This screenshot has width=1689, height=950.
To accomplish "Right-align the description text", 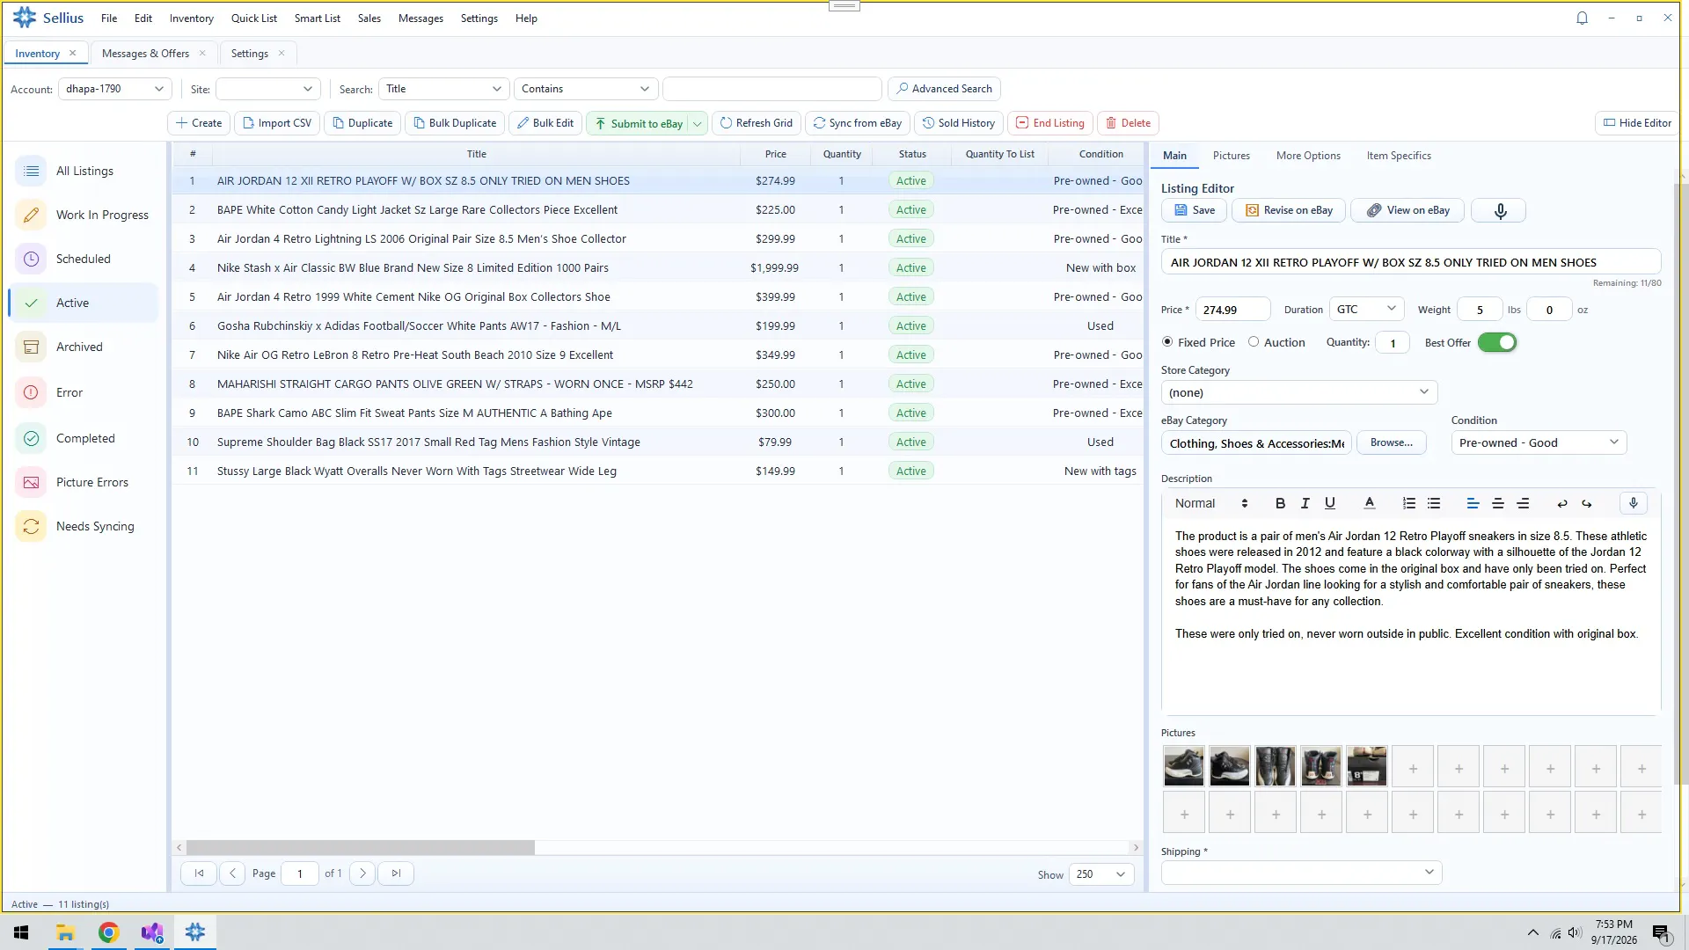I will 1524,504.
